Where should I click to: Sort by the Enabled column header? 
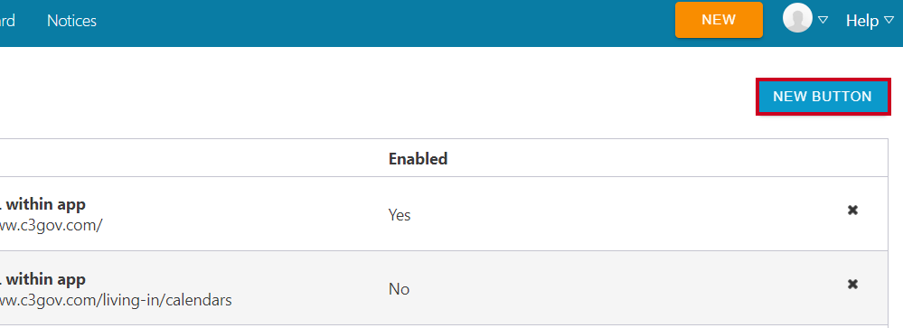(419, 159)
